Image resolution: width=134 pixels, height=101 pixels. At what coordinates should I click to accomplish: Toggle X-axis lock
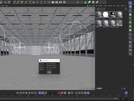pos(37,2)
